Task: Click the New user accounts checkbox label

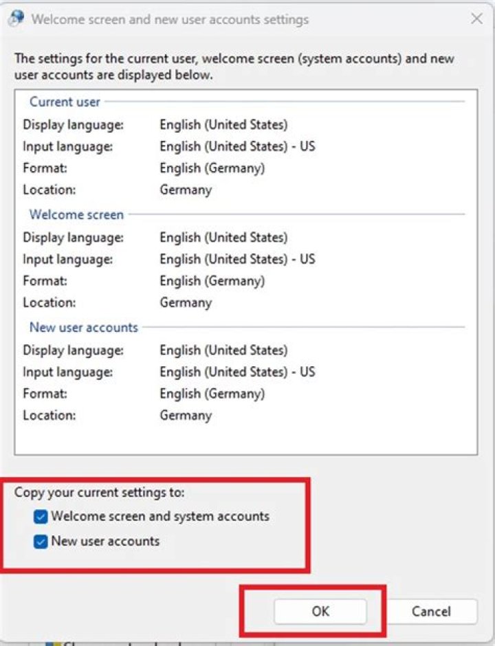Action: click(x=105, y=542)
